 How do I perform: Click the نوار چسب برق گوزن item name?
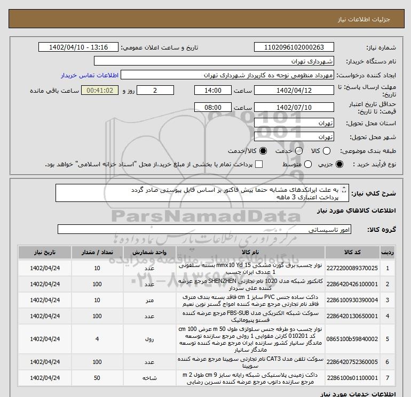(250, 269)
